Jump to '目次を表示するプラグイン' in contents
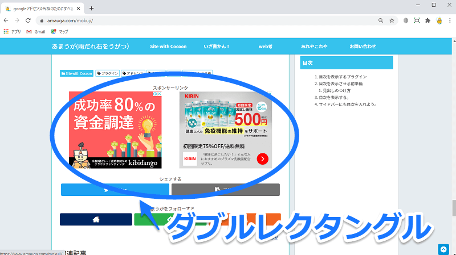Image resolution: width=456 pixels, height=255 pixels. [x=343, y=77]
